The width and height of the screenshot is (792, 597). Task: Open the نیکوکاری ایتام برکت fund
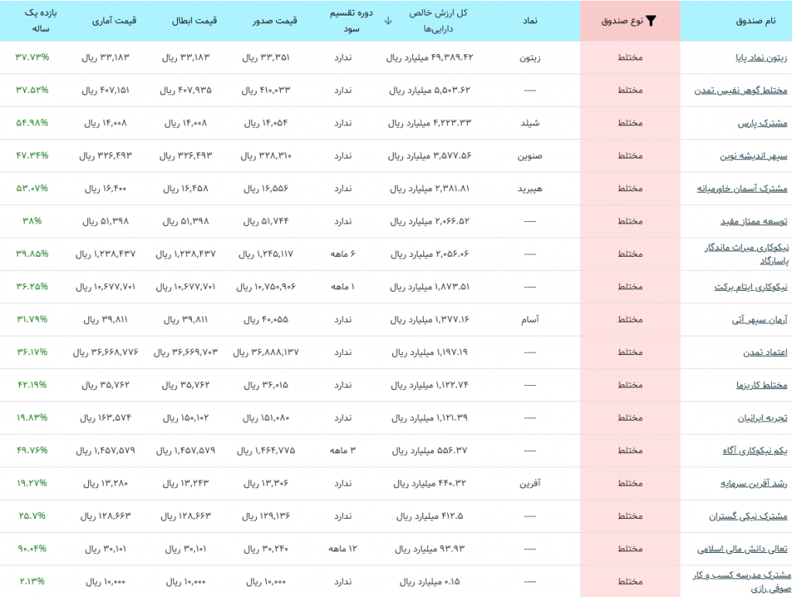[x=750, y=287]
